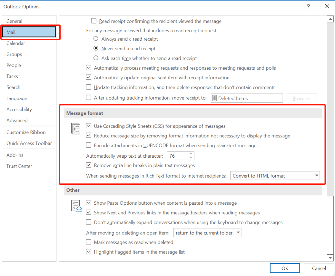Select Ask each time whether to send receipt
Viewport: 335px width, 276px height.
(x=96, y=58)
